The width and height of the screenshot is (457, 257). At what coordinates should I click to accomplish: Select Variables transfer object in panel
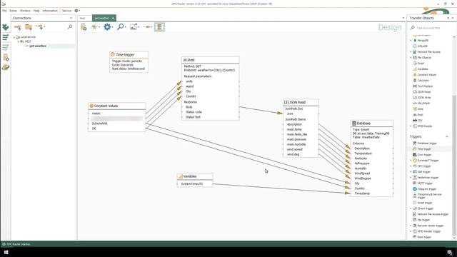tap(422, 69)
